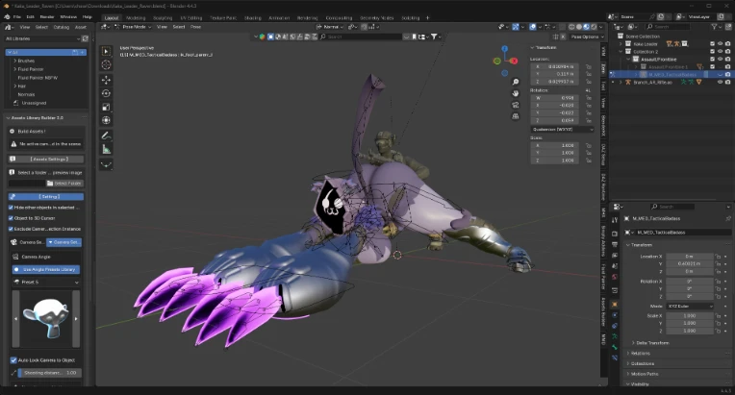This screenshot has width=735, height=395.
Task: Hide Kaka Leader collection with eye icon
Action: pyautogui.click(x=720, y=44)
